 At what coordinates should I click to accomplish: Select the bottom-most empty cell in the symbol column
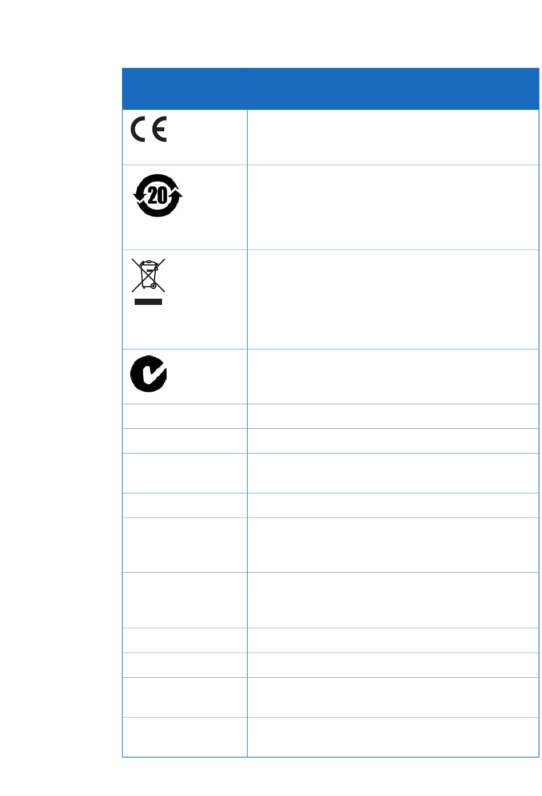pos(185,737)
